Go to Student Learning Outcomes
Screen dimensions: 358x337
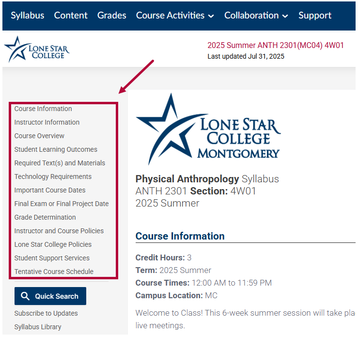[56, 149]
